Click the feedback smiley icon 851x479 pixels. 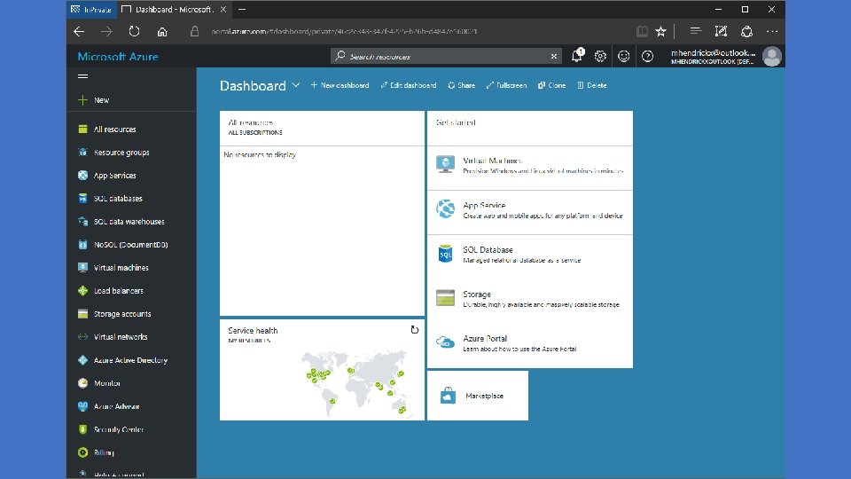coord(623,56)
